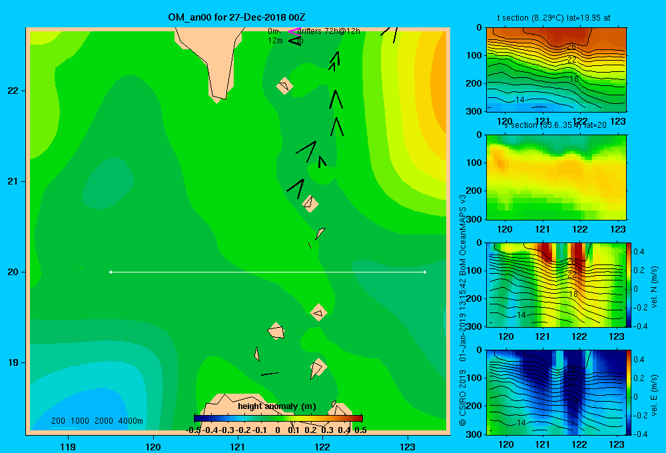Click the "-0.4" label on vel. E colorbar
Screen dimensions: 666x453
(x=640, y=434)
